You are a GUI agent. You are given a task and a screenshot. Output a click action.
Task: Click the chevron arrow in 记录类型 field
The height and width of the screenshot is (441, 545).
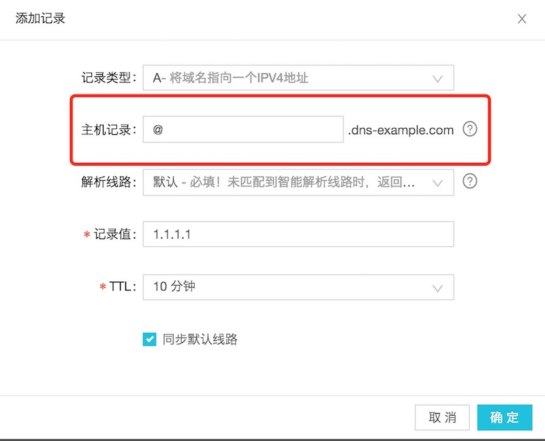[438, 78]
